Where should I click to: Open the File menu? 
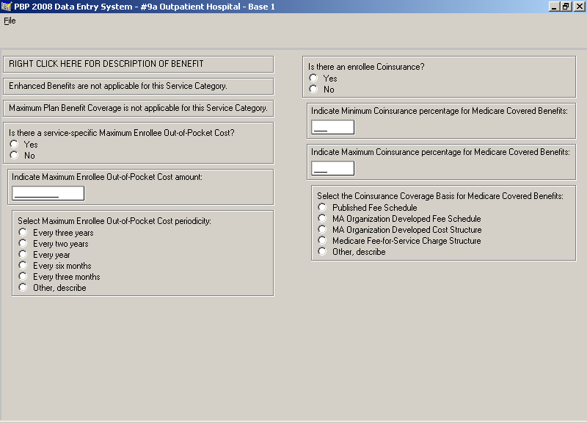pyautogui.click(x=10, y=21)
